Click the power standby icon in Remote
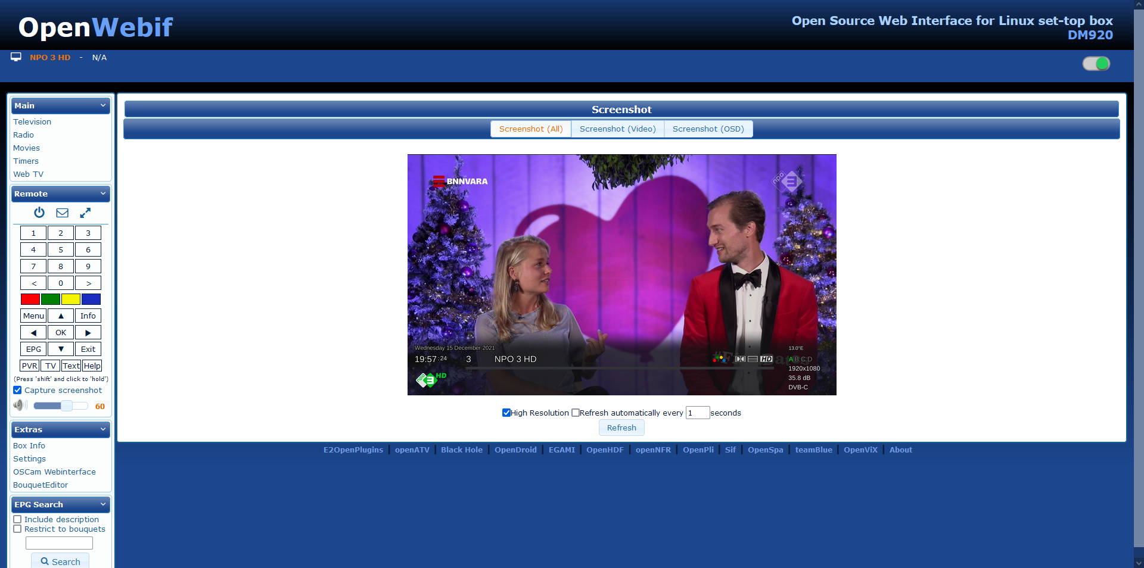1144x568 pixels. click(39, 213)
